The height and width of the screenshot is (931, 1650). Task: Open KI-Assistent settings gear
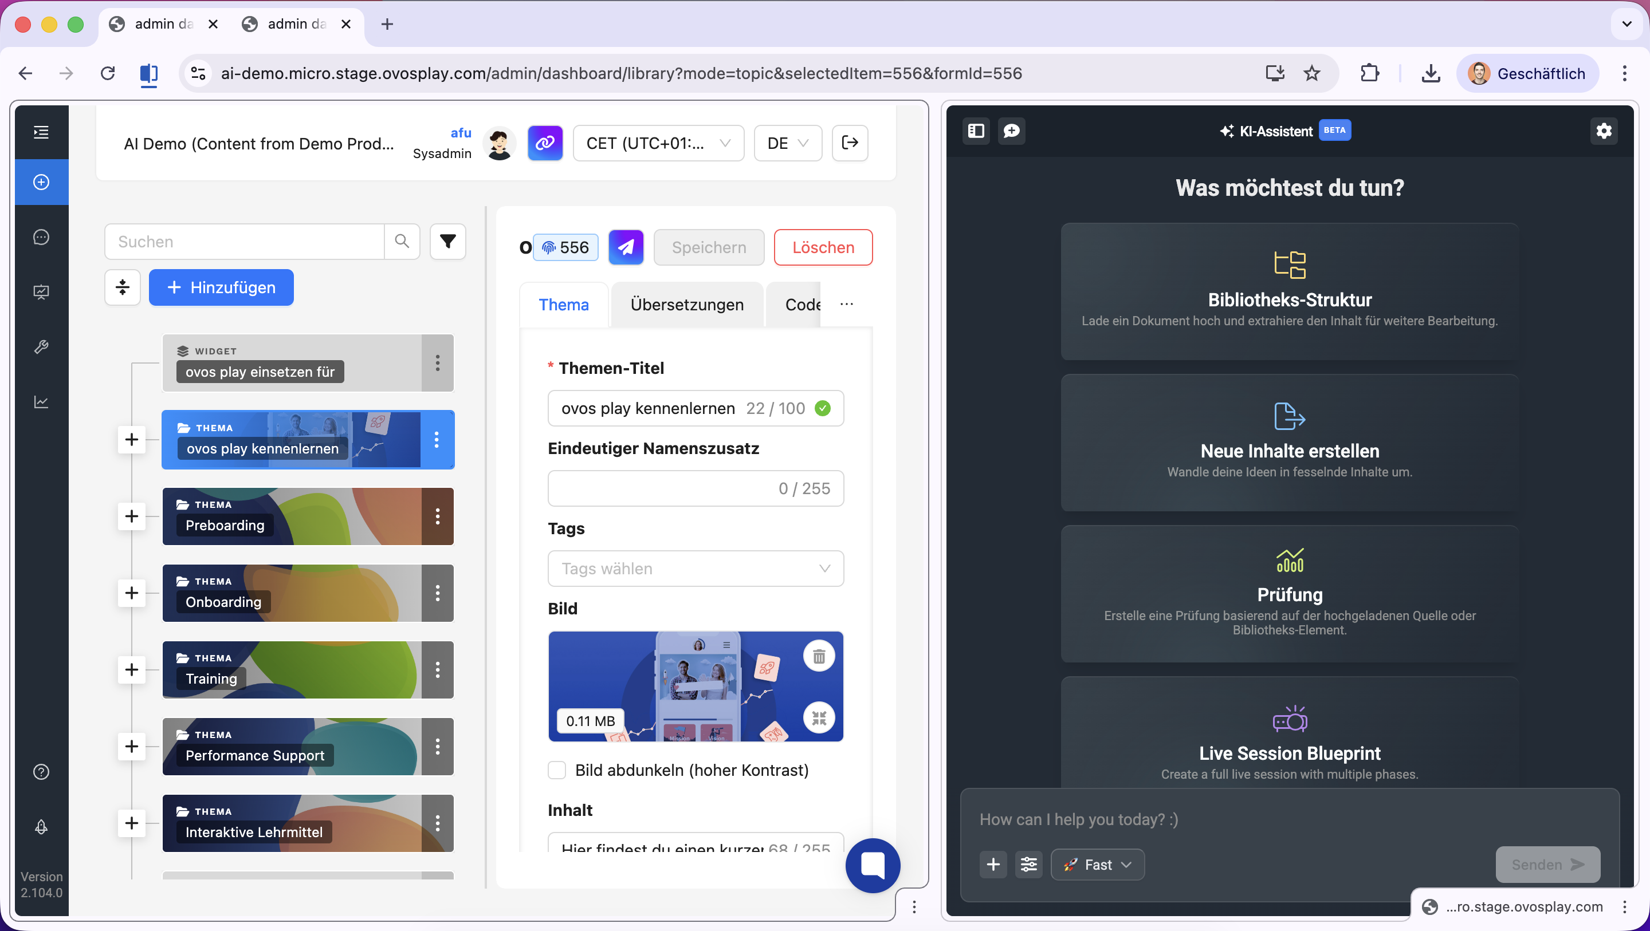[1603, 131]
